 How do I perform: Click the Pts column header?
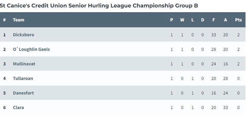(x=238, y=20)
